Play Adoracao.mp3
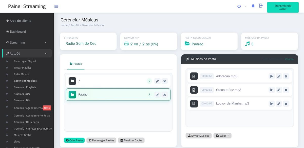 pos(272,76)
